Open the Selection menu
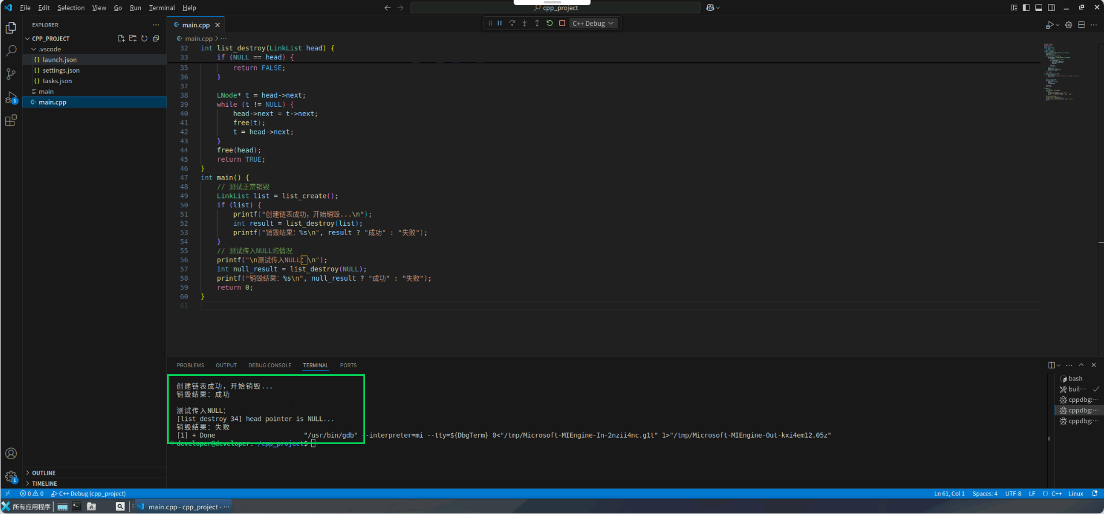1104x514 pixels. click(x=71, y=8)
